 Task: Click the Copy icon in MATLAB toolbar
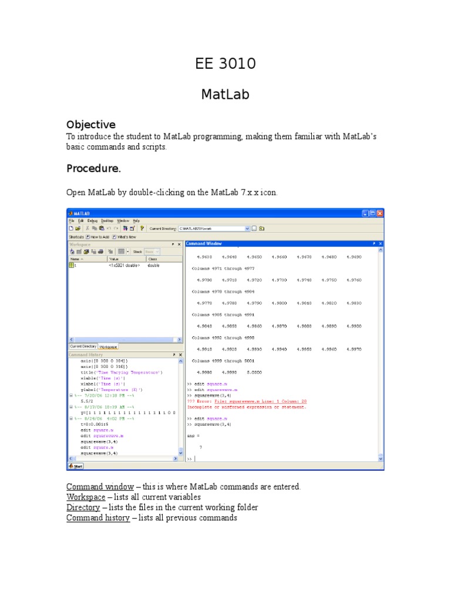(95, 229)
